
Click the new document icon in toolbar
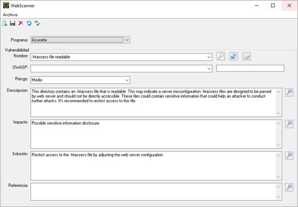click(5, 23)
